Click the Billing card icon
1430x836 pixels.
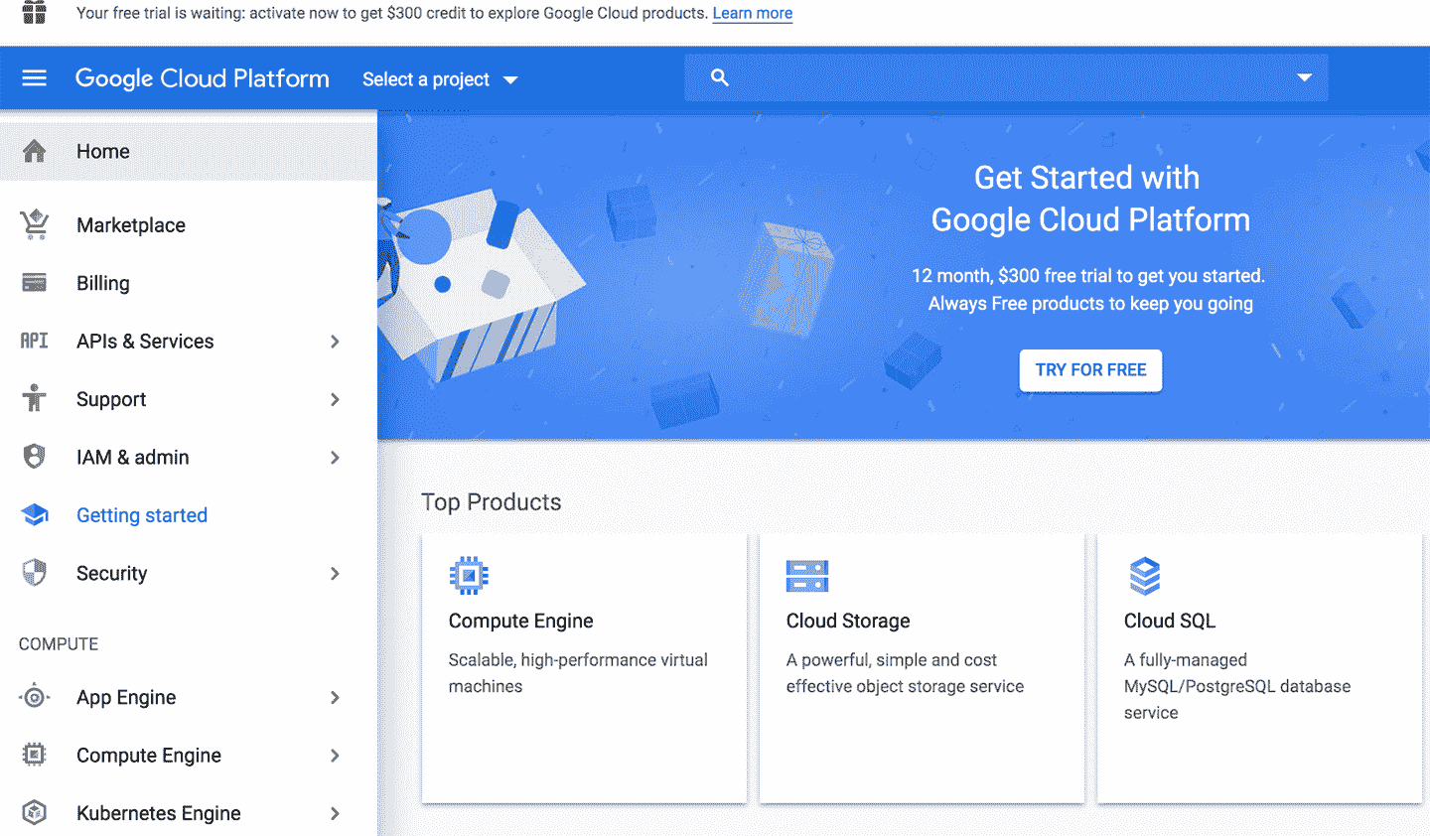coord(35,283)
